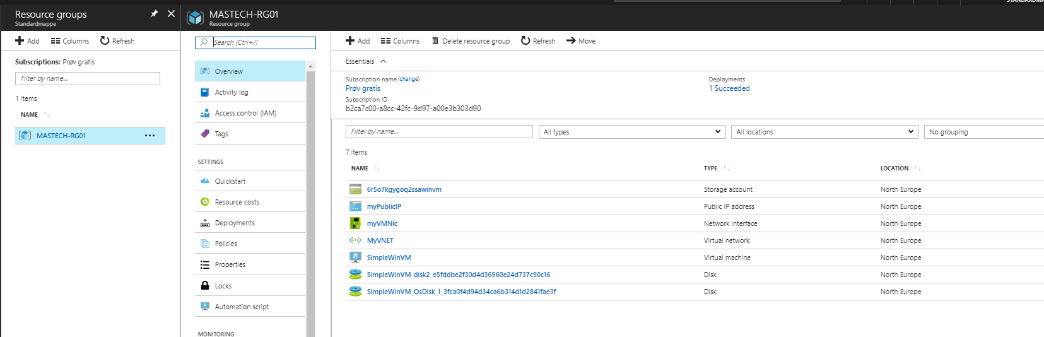The image size is (1044, 337).
Task: Click the Locks padlock icon
Action: tap(205, 286)
